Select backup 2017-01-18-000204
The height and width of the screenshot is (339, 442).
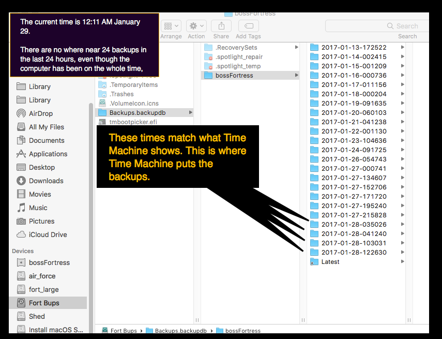pos(357,94)
